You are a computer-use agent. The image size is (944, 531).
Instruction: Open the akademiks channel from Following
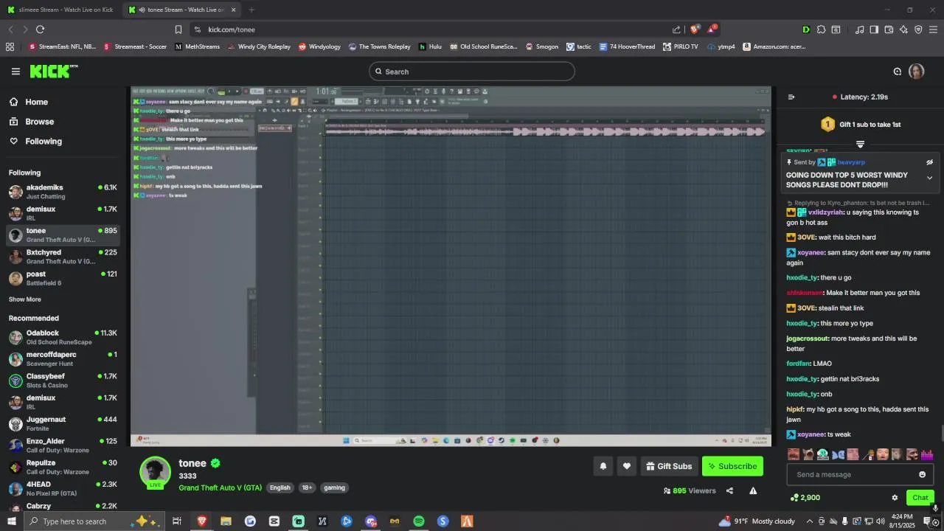pos(63,192)
